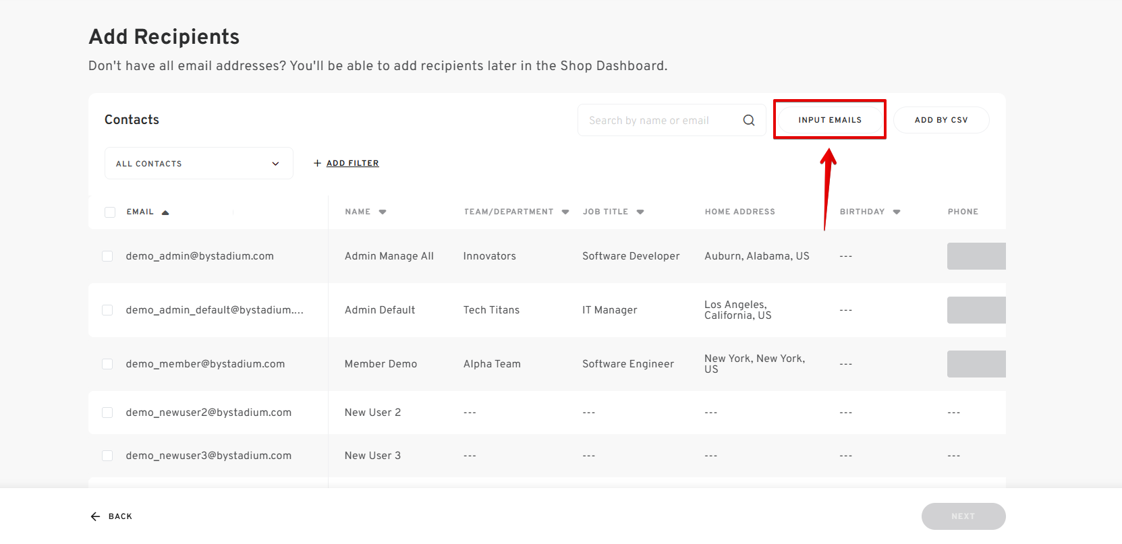Click the Add by CSV button
The width and height of the screenshot is (1122, 544).
[941, 120]
